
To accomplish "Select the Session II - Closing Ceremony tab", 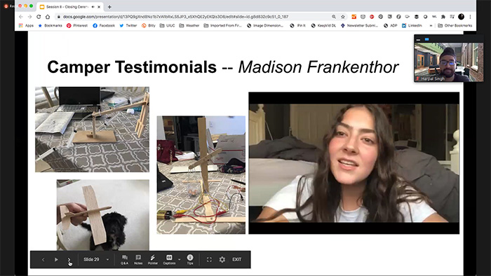I will coord(70,6).
